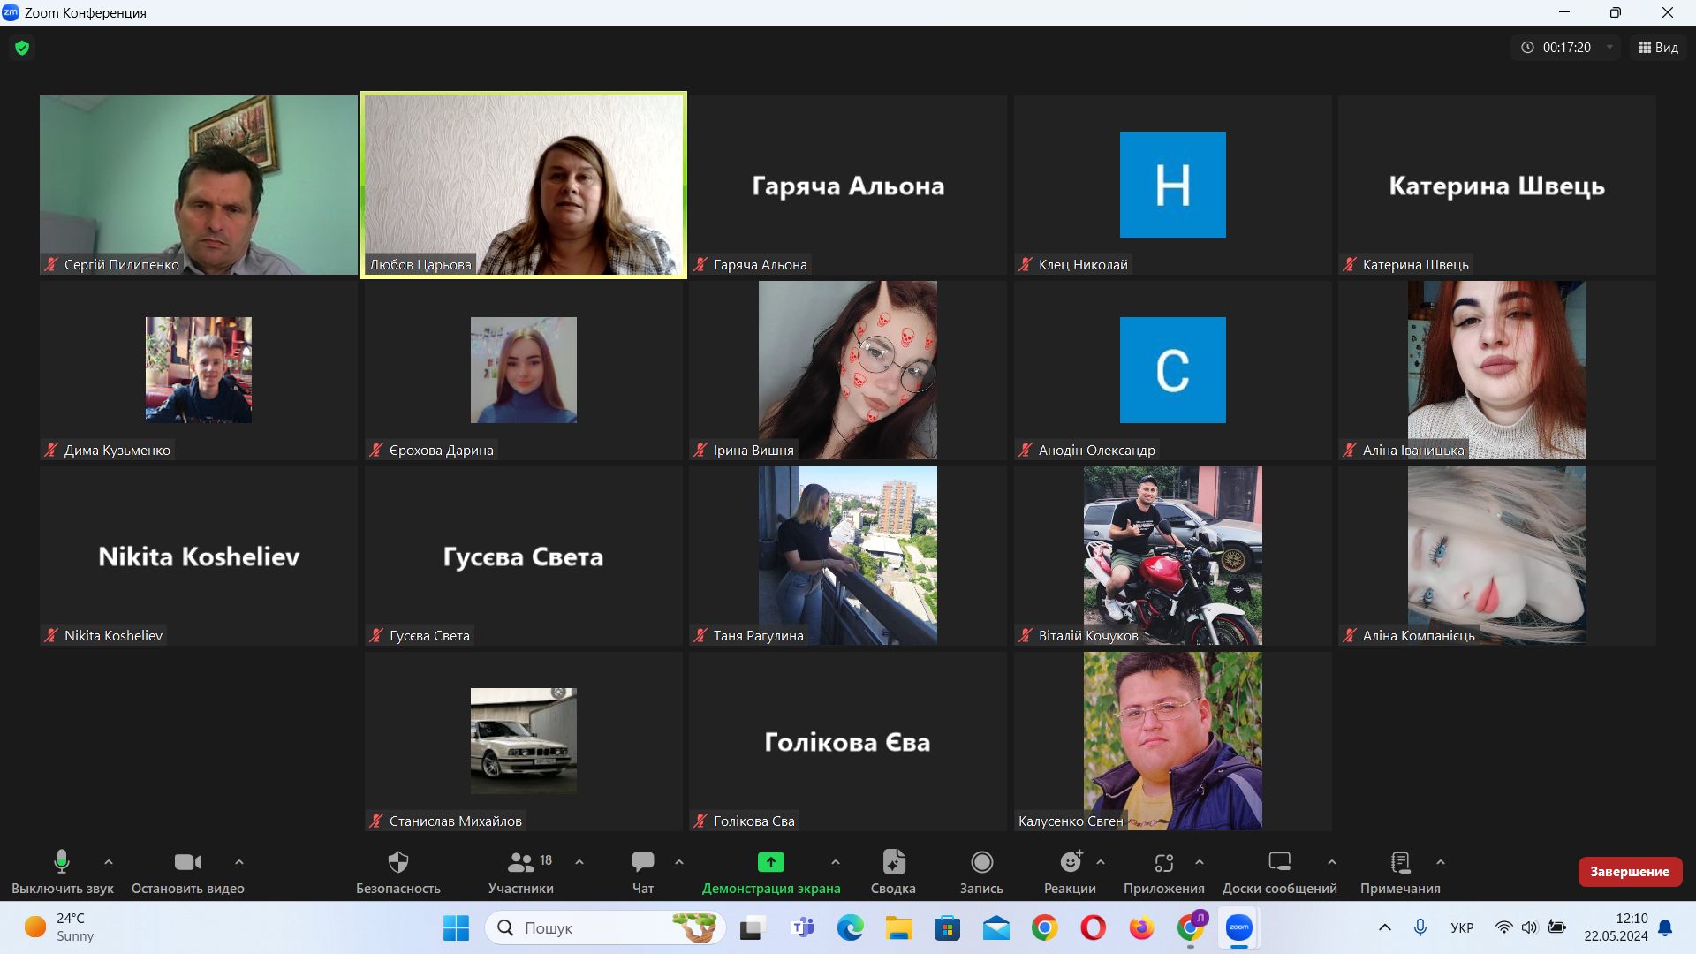The width and height of the screenshot is (1696, 954).
Task: Open the Приложения apps icon
Action: pos(1163,862)
